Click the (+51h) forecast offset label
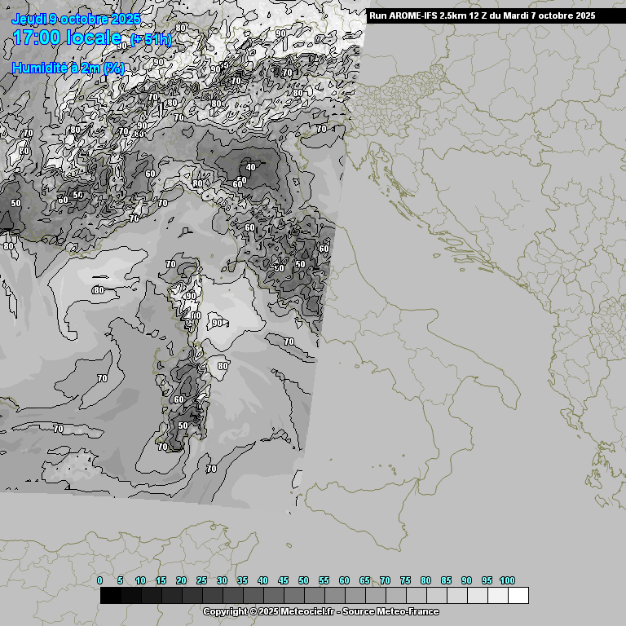This screenshot has height=626, width=626. tap(151, 39)
